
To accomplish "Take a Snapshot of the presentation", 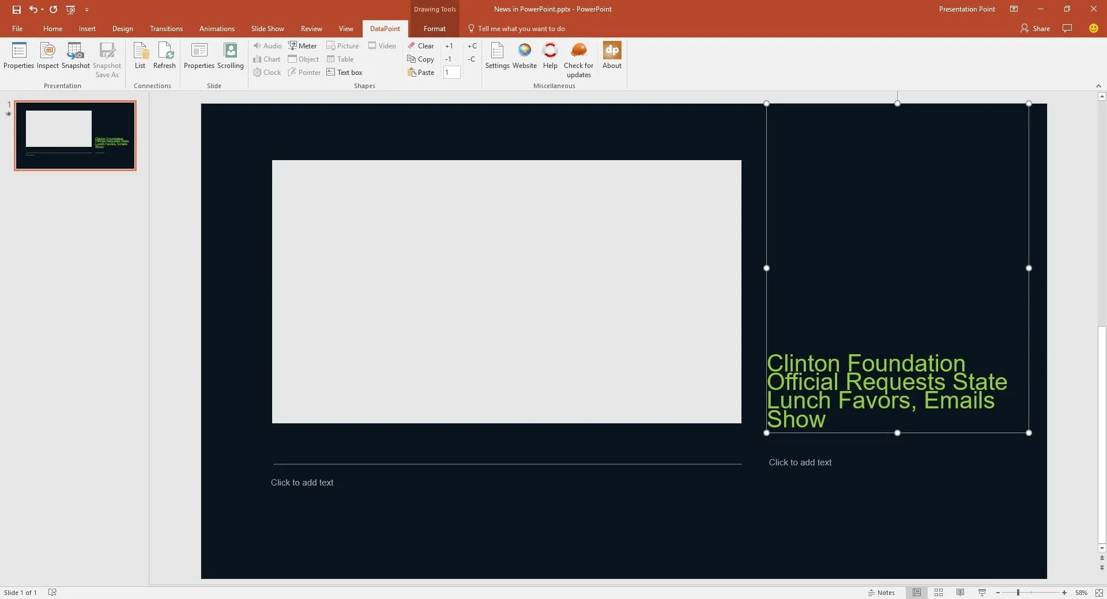I will pos(75,56).
